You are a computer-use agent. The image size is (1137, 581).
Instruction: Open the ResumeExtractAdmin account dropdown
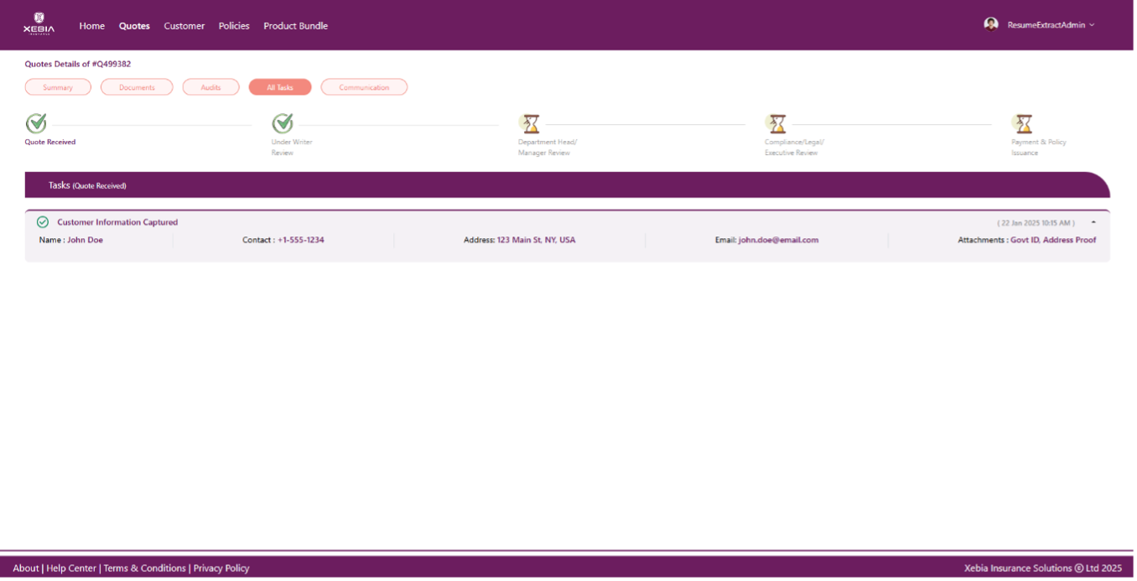pos(1050,24)
